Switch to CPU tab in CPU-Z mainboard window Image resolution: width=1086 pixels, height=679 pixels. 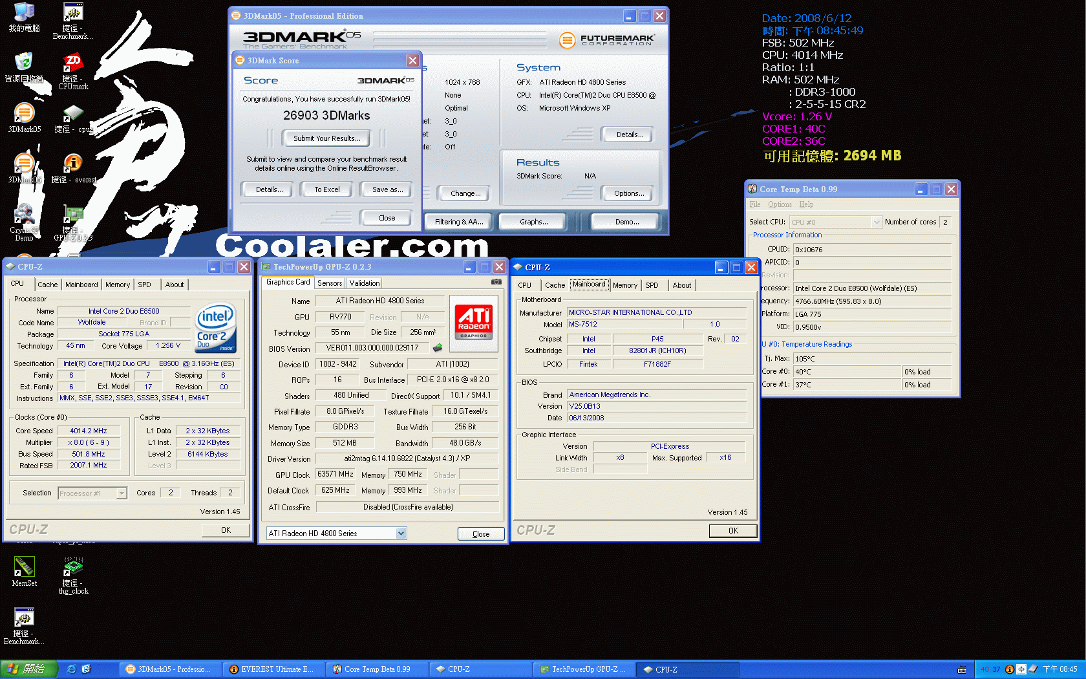[x=525, y=285]
